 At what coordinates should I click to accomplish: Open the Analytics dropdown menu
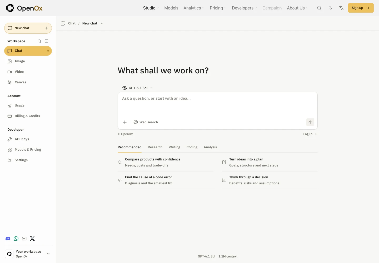click(x=194, y=8)
